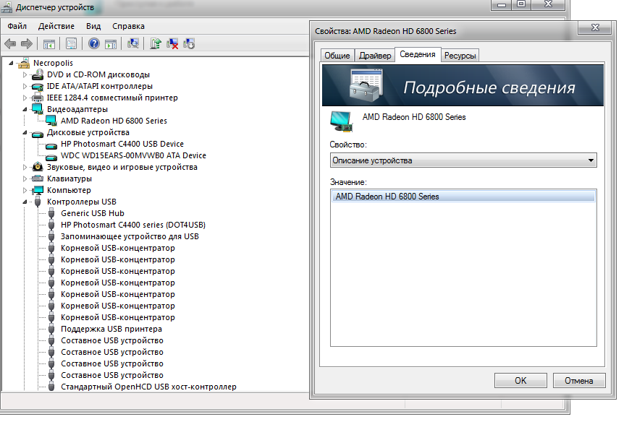Click the Forward arrow in toolbar
The height and width of the screenshot is (422, 637).
pyautogui.click(x=26, y=43)
